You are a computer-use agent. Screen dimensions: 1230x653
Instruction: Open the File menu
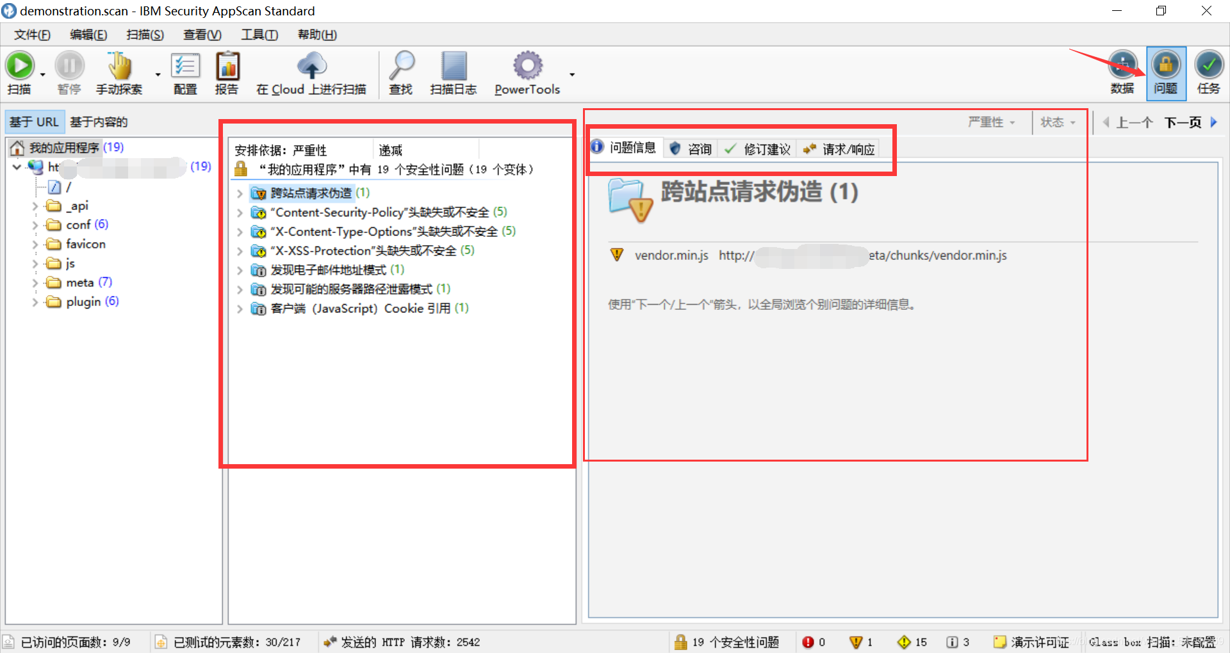click(32, 35)
